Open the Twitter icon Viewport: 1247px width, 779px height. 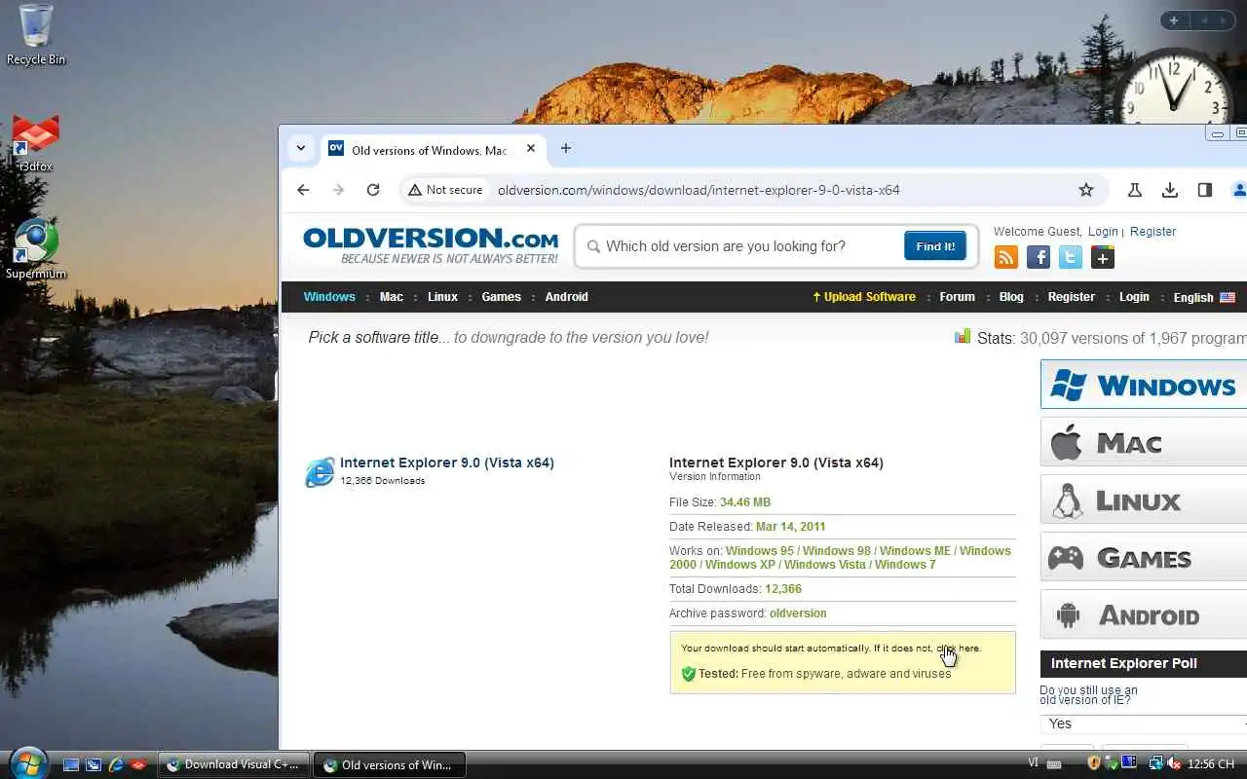tap(1071, 257)
